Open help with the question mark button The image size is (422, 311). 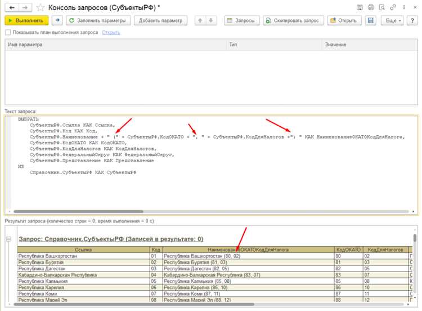(412, 20)
